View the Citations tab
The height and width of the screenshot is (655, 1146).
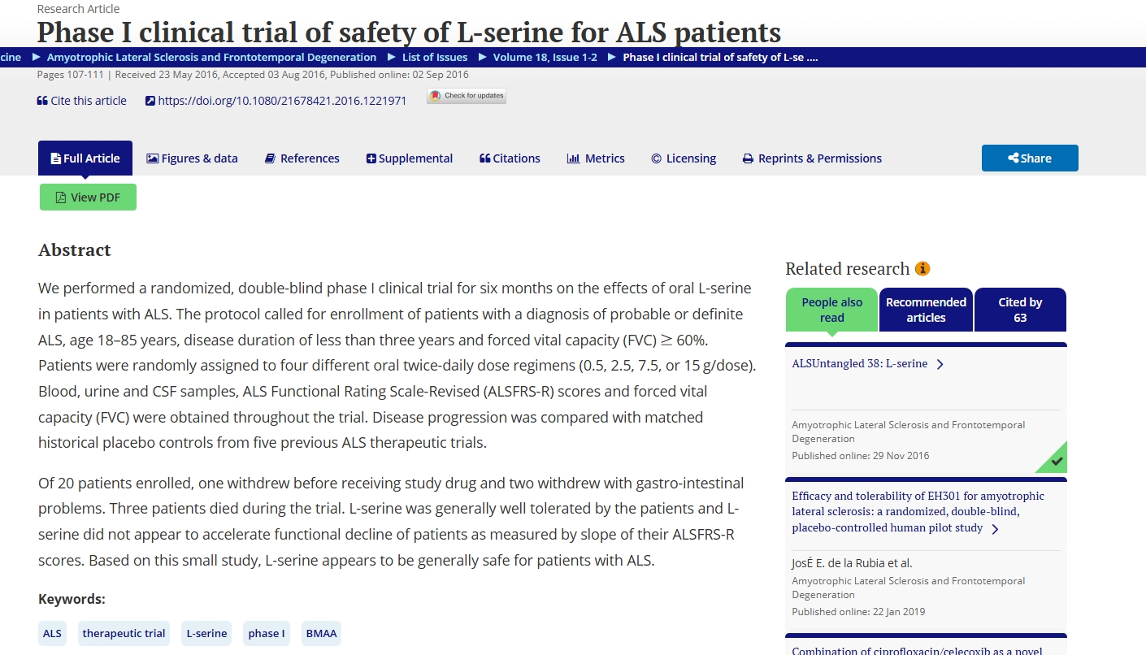(x=510, y=158)
